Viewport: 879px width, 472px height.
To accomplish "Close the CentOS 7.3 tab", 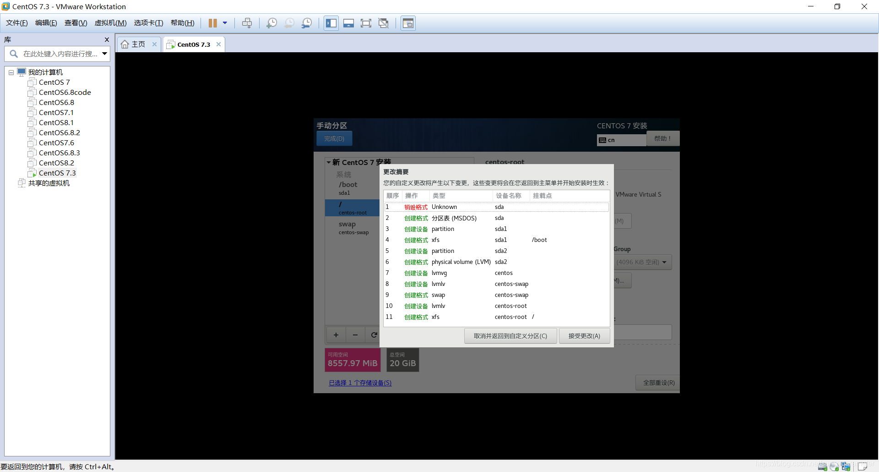I will [218, 44].
